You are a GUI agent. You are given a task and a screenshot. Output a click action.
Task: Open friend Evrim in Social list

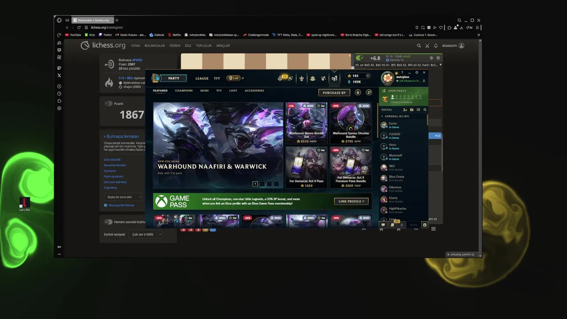tap(403, 125)
